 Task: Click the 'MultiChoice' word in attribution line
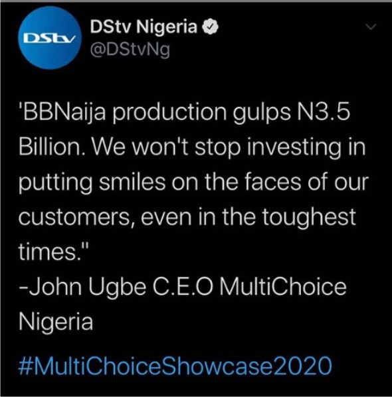[282, 287]
